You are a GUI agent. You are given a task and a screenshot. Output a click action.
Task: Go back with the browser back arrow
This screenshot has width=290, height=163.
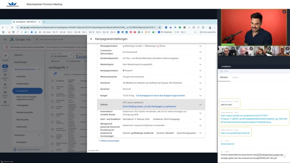(3, 27)
